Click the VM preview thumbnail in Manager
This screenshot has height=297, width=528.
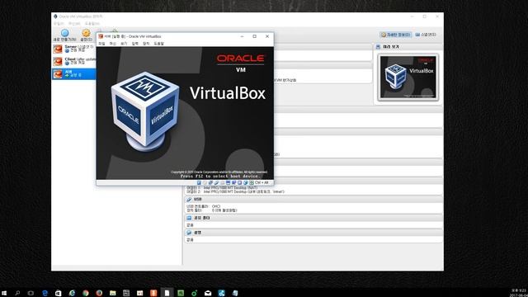tap(408, 77)
